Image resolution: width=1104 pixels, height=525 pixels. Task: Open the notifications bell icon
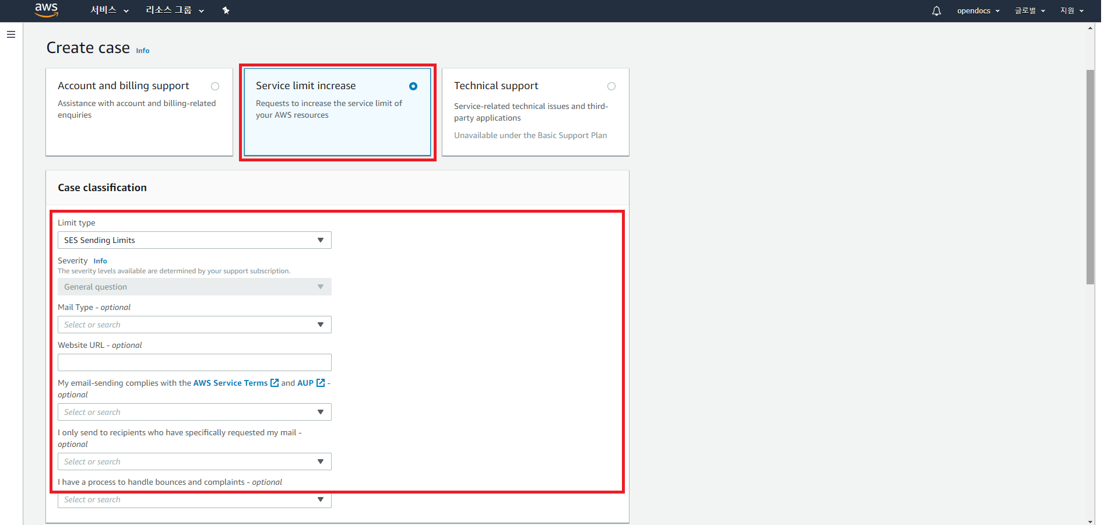tap(936, 10)
